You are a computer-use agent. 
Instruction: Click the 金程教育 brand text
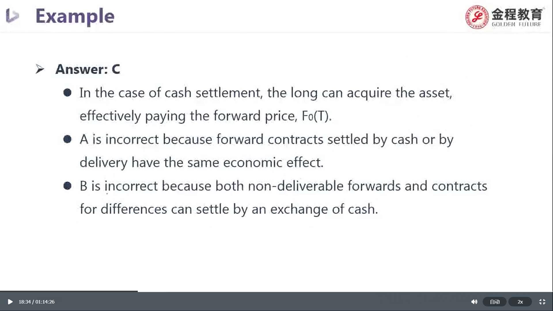tap(517, 14)
